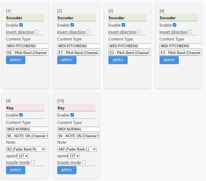Screen dimensions: 206x181
Task: Untick Enable on Encoder 3
Action: [123, 25]
